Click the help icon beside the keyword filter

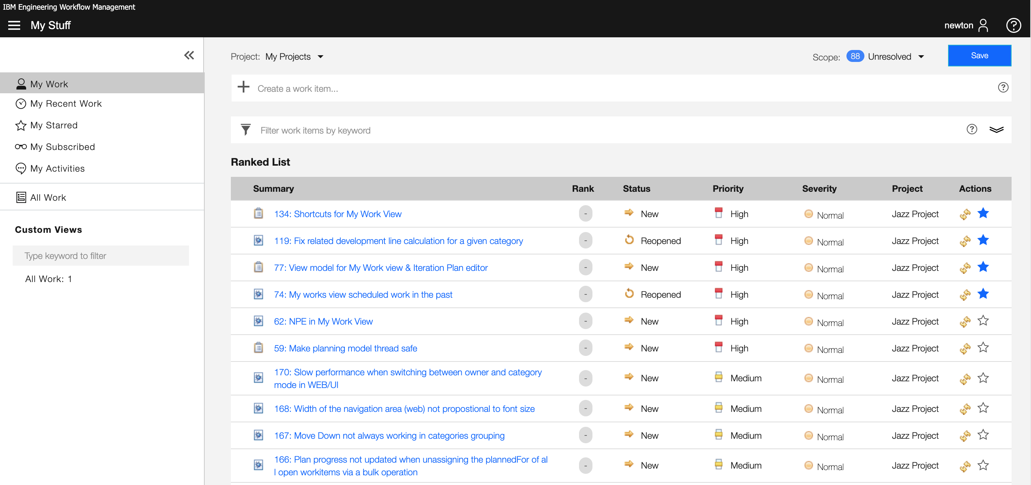(x=971, y=129)
